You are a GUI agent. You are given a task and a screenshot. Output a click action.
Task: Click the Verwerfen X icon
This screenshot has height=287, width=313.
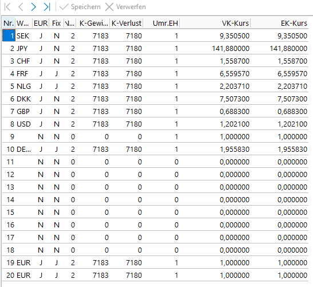click(109, 7)
